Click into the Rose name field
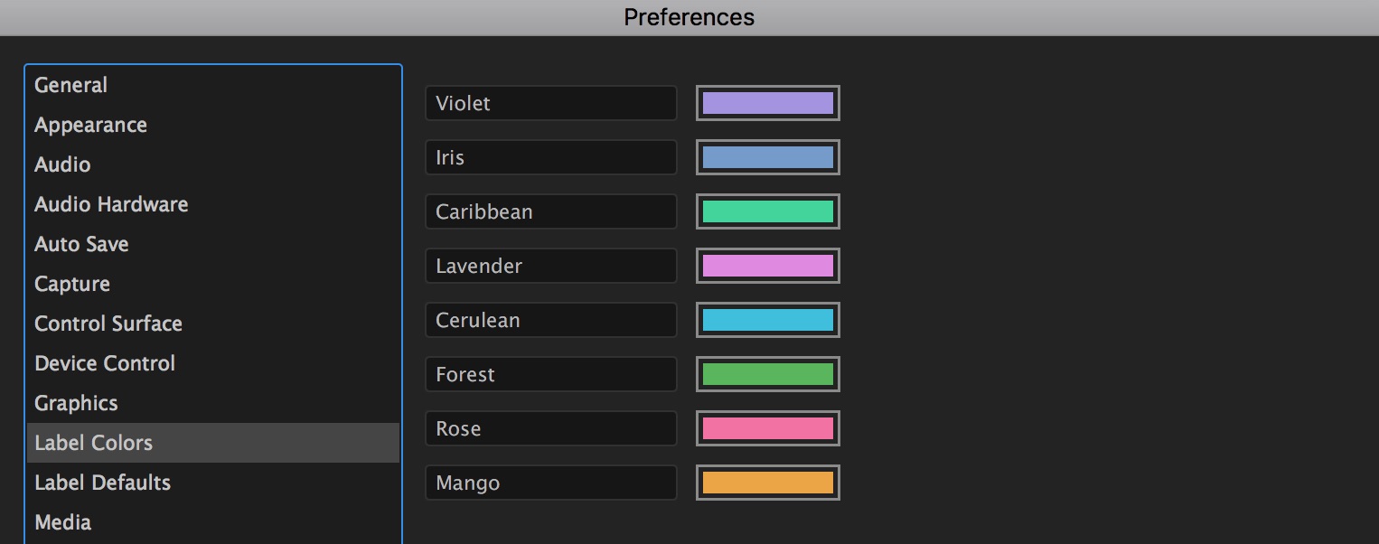This screenshot has width=1379, height=544. pos(551,428)
